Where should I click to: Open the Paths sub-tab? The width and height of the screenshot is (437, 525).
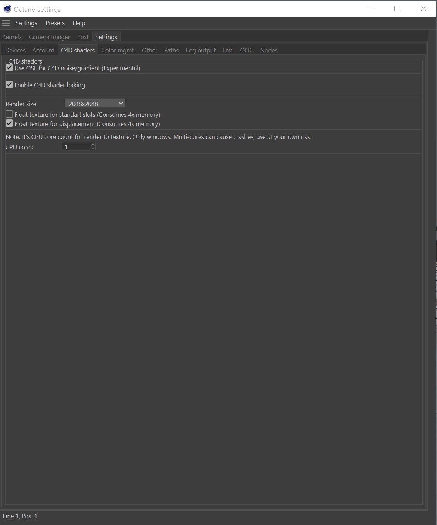click(x=172, y=50)
